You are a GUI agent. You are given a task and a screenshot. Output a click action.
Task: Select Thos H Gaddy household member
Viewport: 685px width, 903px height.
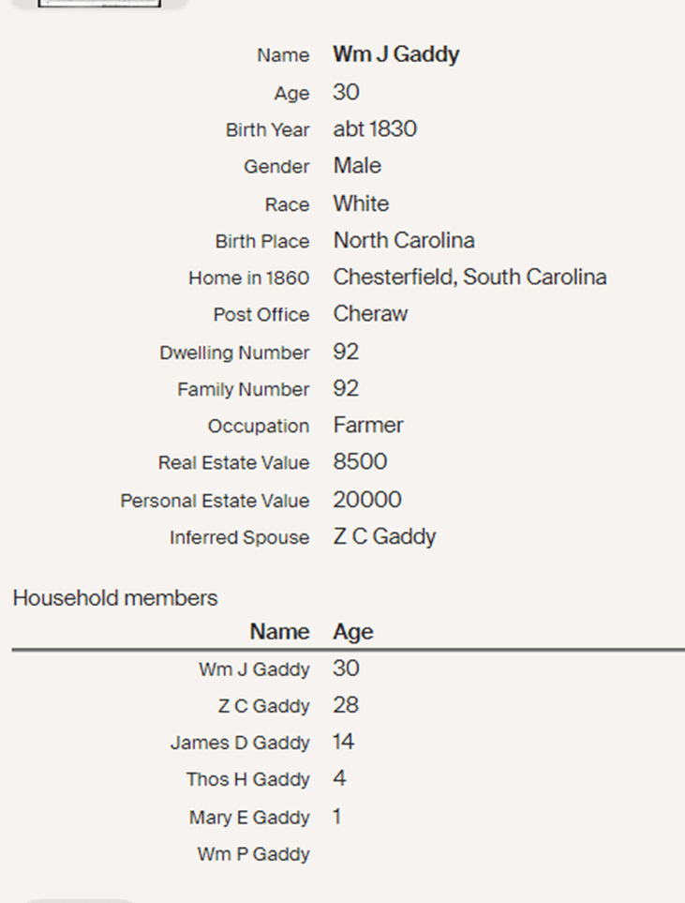247,779
